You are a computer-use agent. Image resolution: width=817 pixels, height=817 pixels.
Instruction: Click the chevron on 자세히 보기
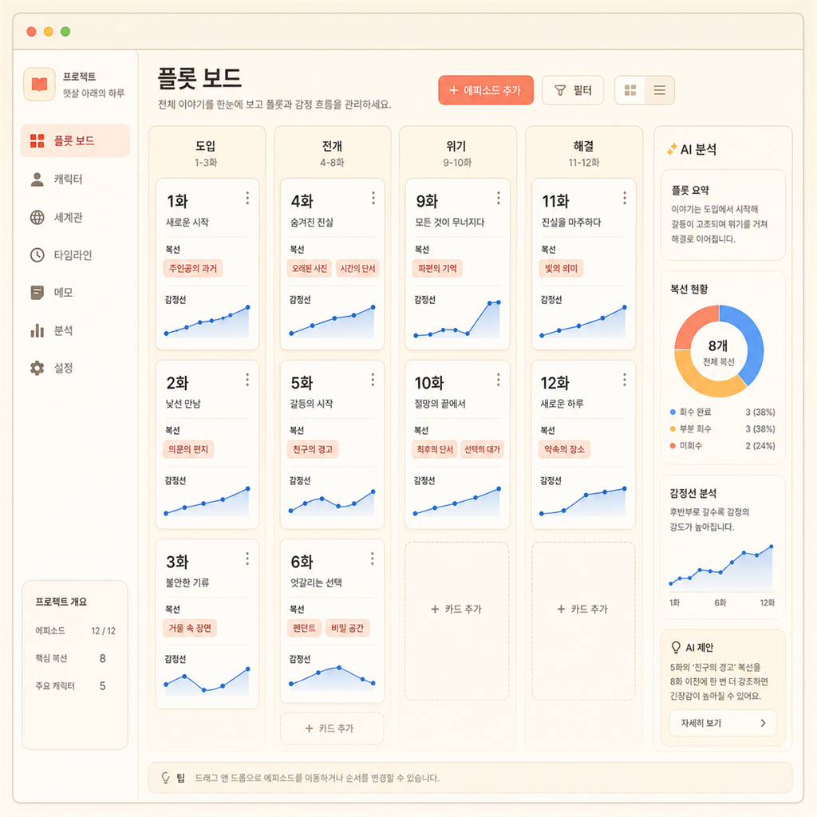764,723
